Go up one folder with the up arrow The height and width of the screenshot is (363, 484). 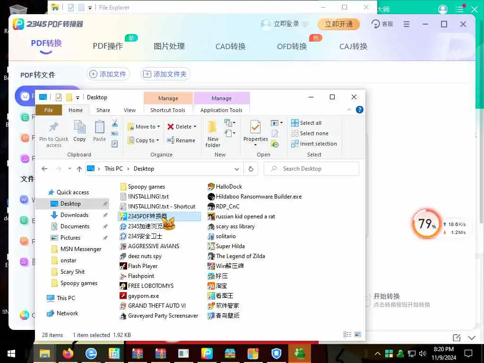[79, 169]
